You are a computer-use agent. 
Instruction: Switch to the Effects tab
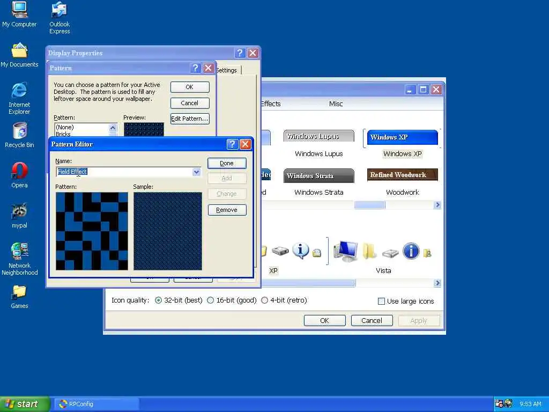tap(270, 104)
